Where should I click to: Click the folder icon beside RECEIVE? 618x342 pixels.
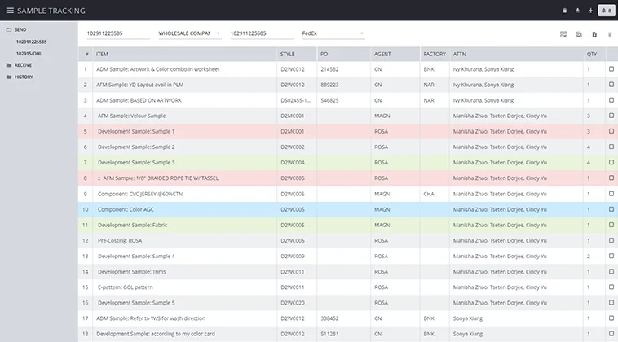(9, 65)
